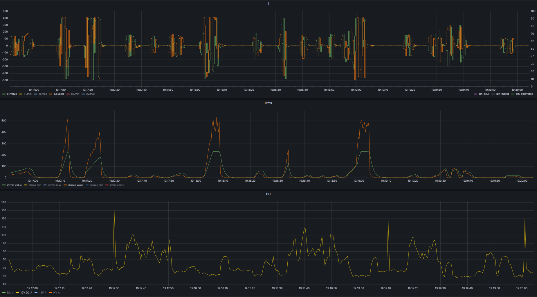This screenshot has width=537, height=297.
Task: Show the HV A series
Action: point(56,293)
